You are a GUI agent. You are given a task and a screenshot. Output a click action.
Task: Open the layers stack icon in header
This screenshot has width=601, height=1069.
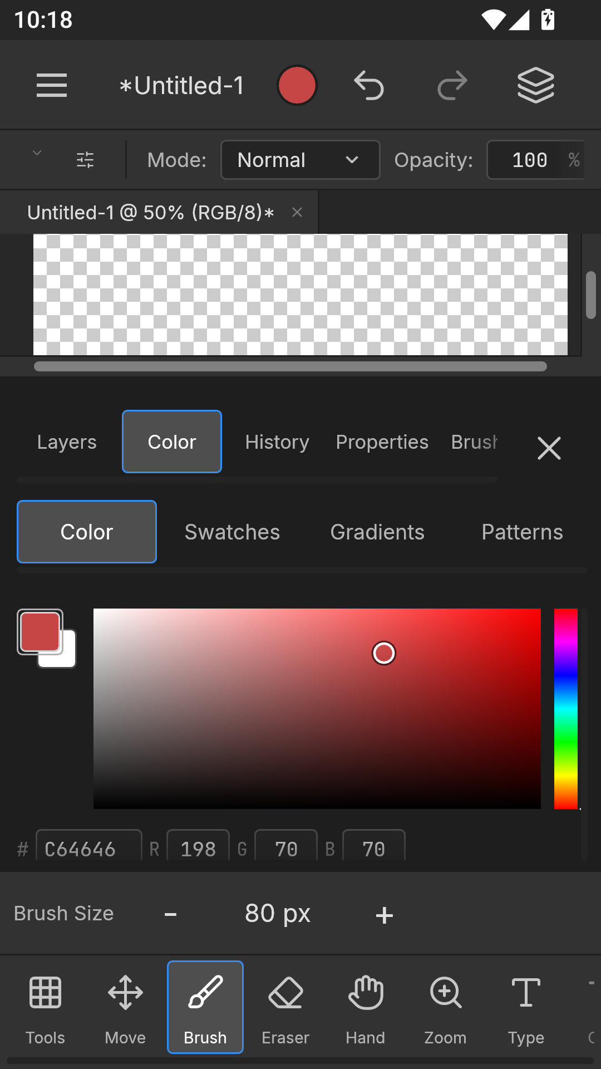[536, 85]
